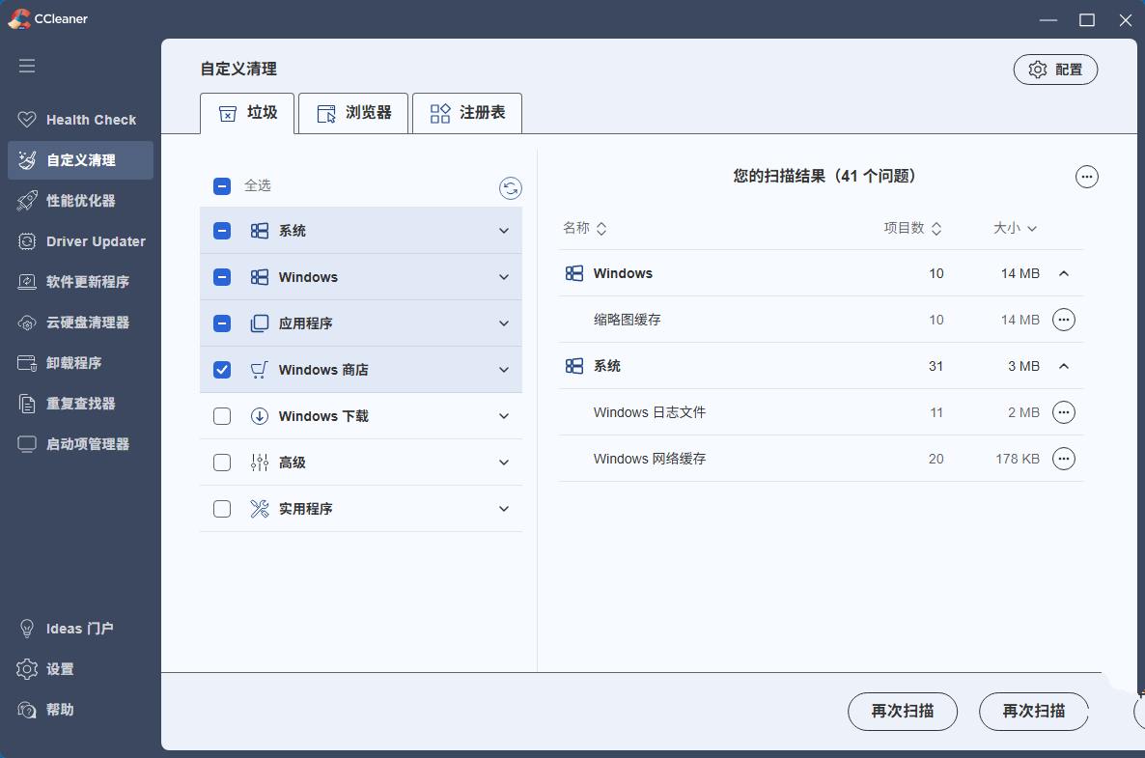Viewport: 1145px width, 758px height.
Task: Check the 高级 category checkbox
Action: (222, 462)
